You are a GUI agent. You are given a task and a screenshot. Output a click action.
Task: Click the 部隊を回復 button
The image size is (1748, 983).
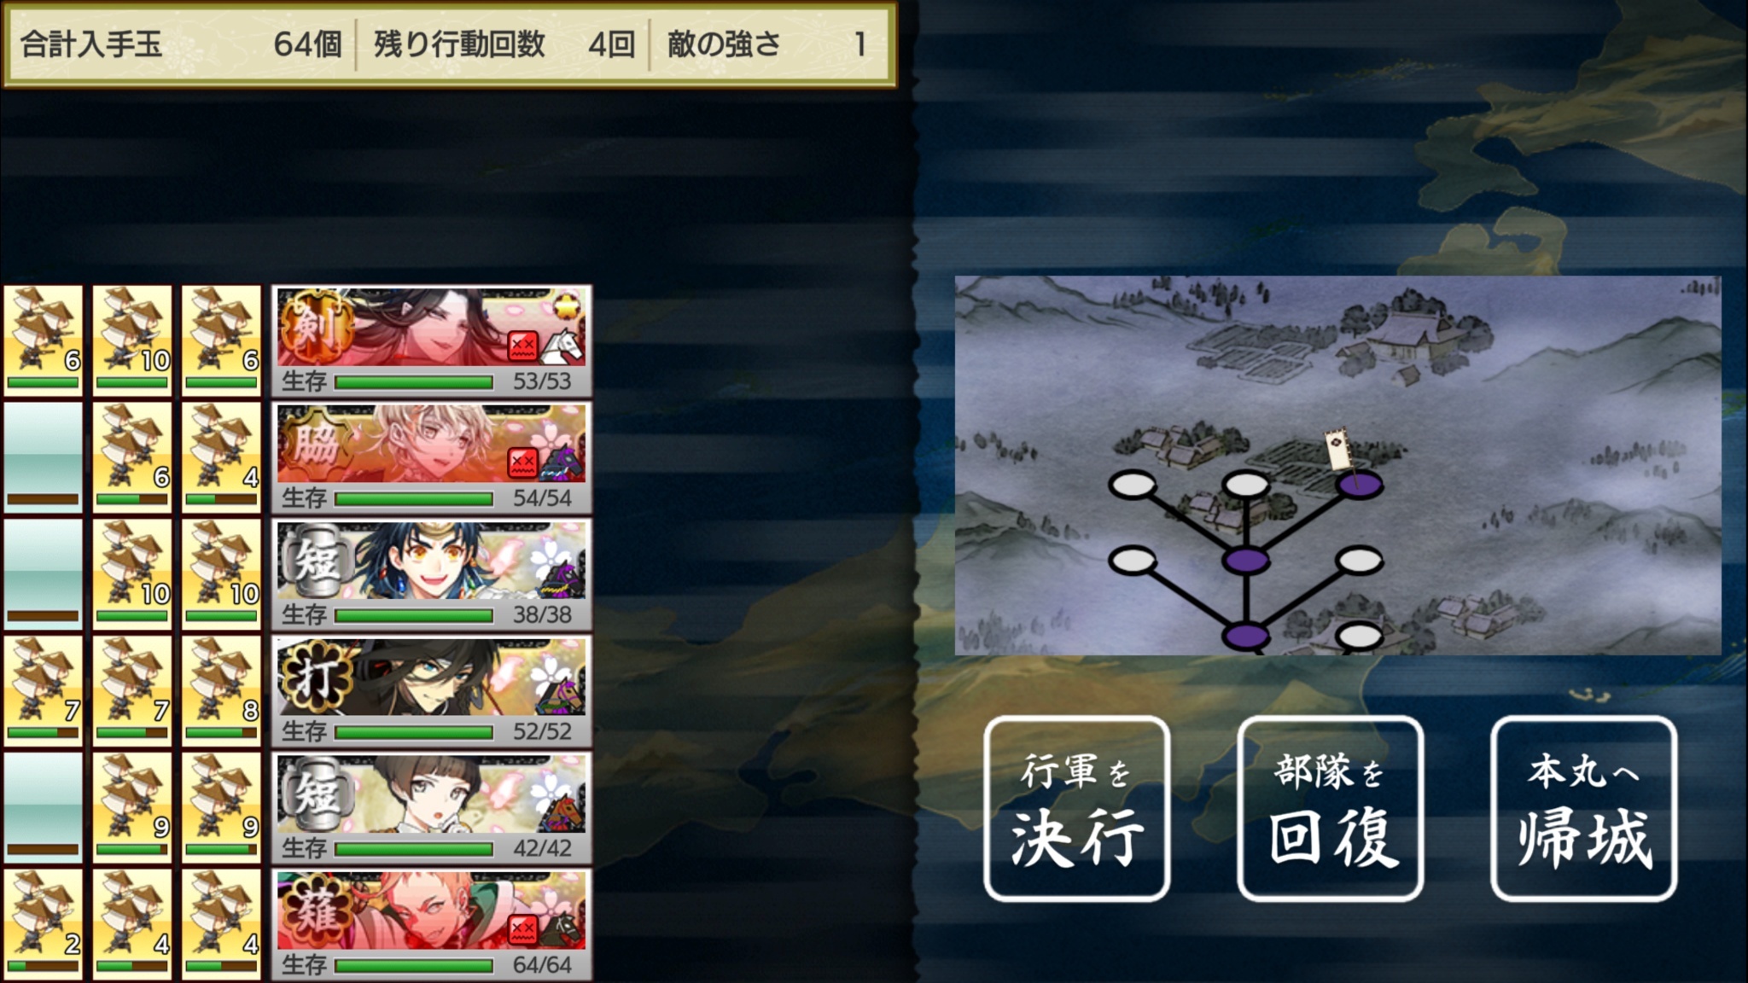(x=1330, y=808)
